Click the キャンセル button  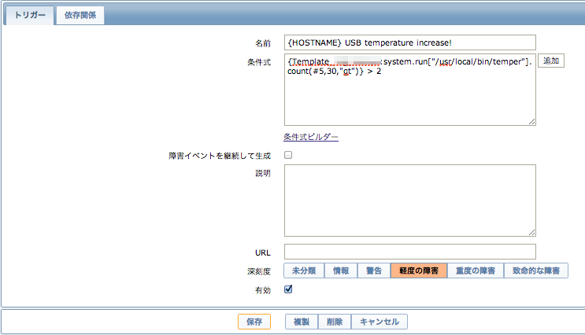380,322
